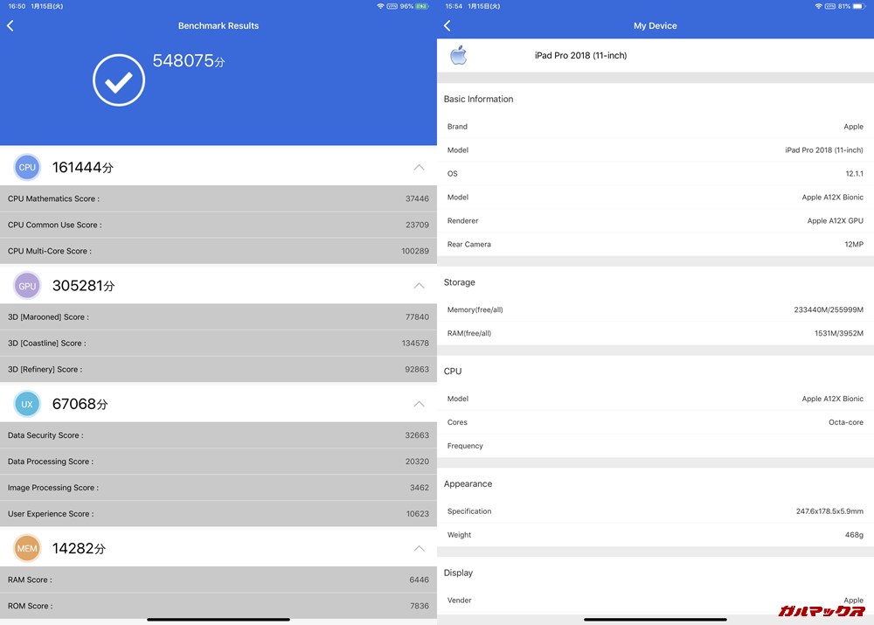Tap the back arrow on My Device page
874x625 pixels.
pyautogui.click(x=447, y=25)
